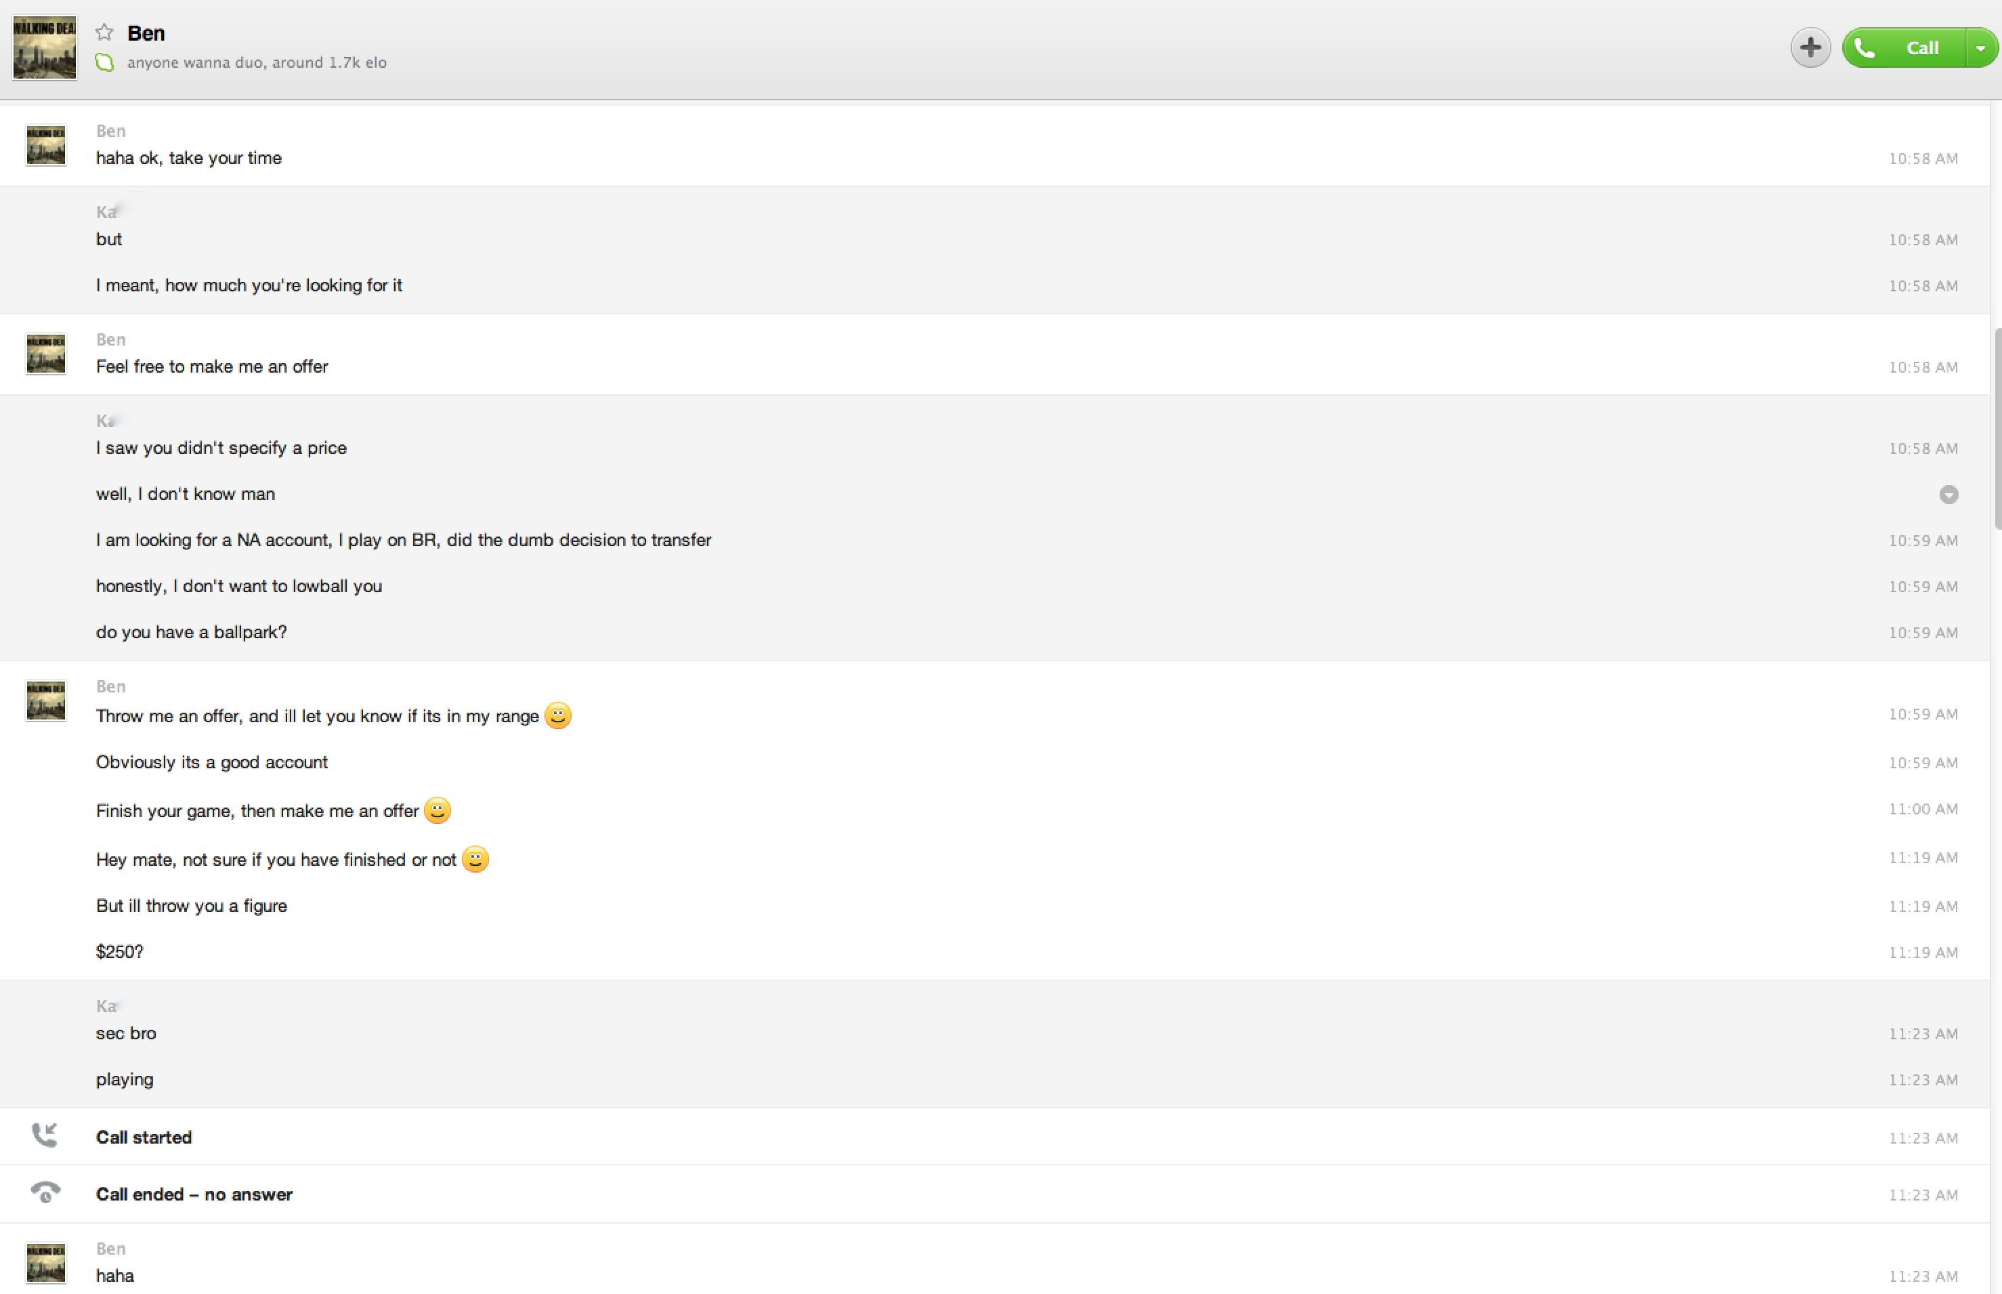Select the '$250?' message
Viewport: 2002px width, 1294px height.
point(119,952)
